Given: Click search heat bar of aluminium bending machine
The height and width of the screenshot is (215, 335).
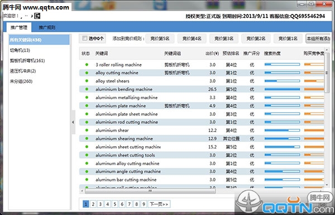Looking at the screenshot, I should pyautogui.click(x=282, y=89).
